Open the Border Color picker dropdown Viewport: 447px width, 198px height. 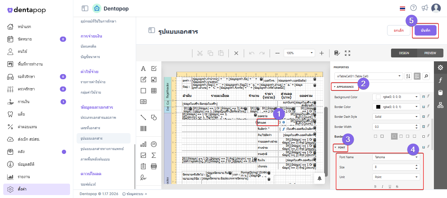click(396, 107)
